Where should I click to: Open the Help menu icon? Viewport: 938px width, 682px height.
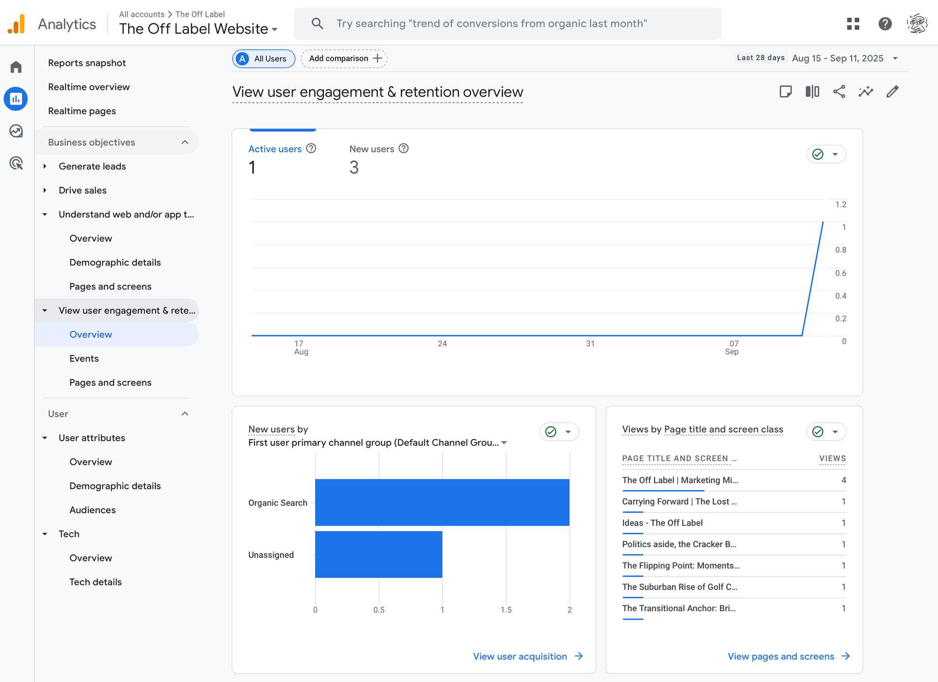[x=885, y=23]
